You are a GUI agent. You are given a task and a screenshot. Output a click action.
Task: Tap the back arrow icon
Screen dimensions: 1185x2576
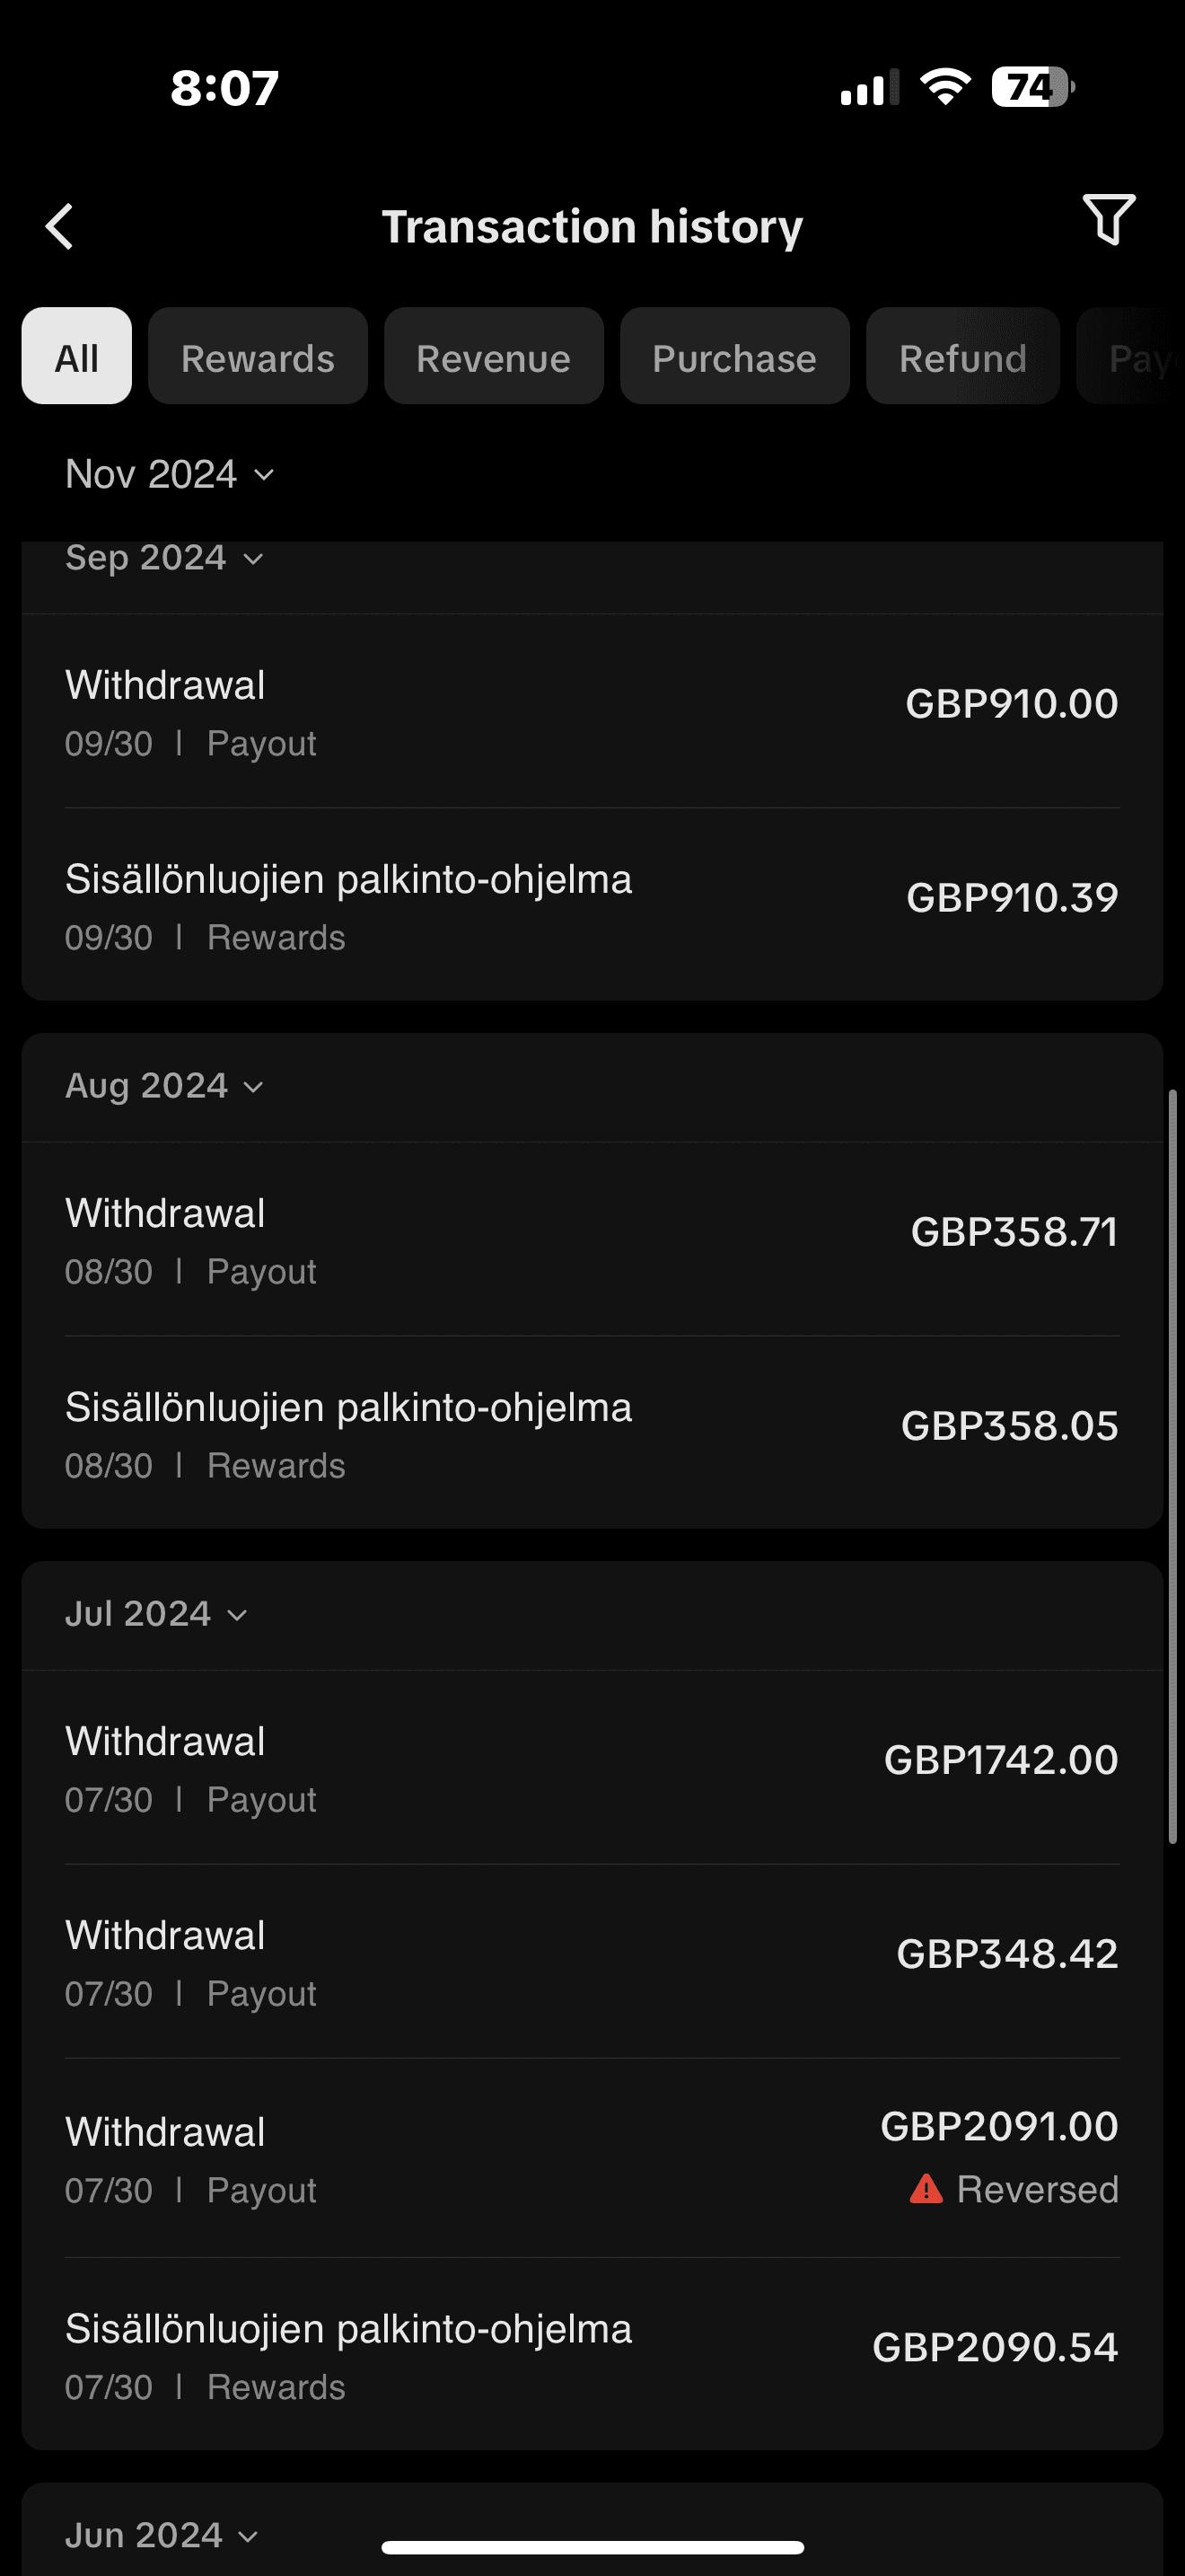pyautogui.click(x=60, y=226)
